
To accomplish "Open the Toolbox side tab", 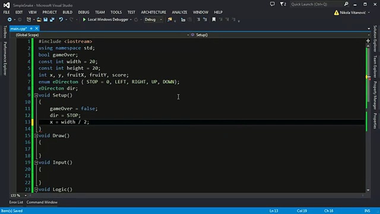I will coord(5,32).
